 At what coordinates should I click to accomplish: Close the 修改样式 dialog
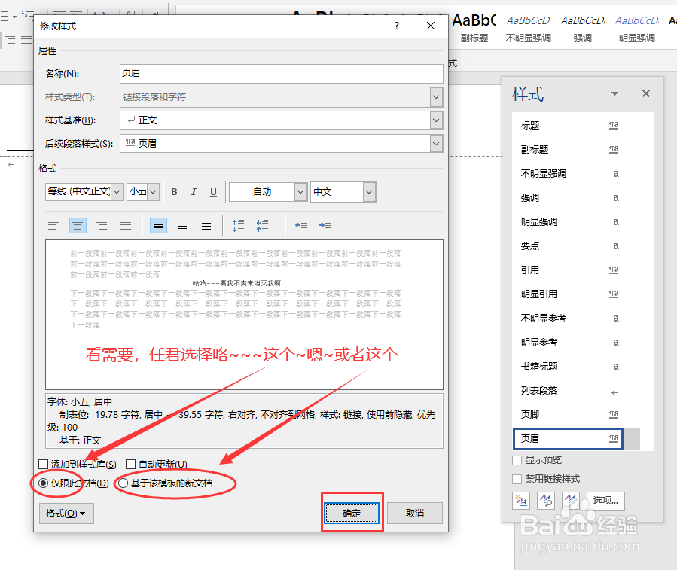click(x=431, y=26)
